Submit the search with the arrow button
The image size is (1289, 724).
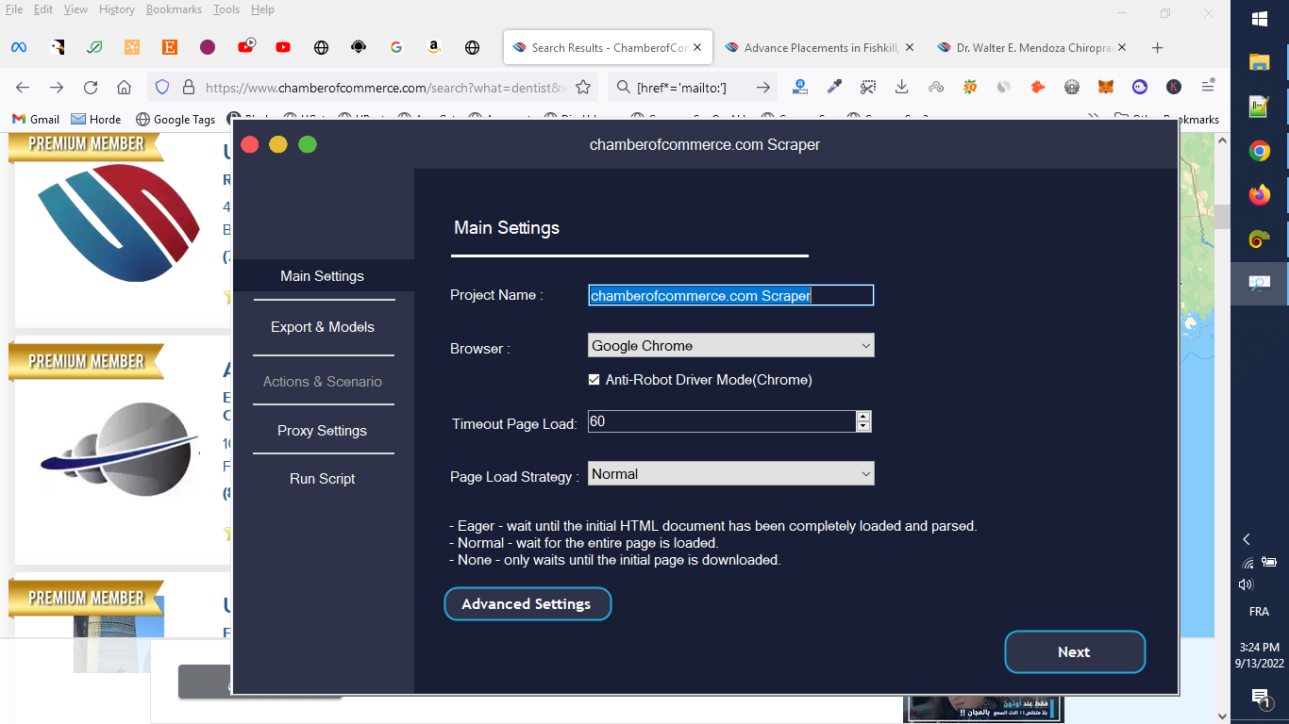762,88
